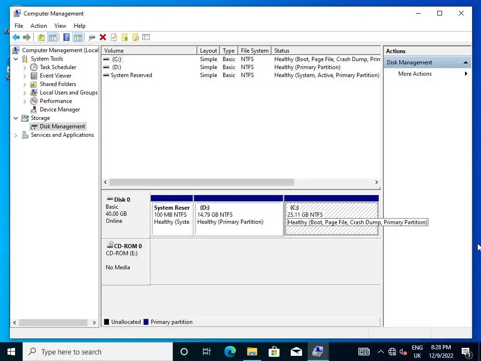Sort by the Volume column header
Screen dimensions: 481x361
149,51
